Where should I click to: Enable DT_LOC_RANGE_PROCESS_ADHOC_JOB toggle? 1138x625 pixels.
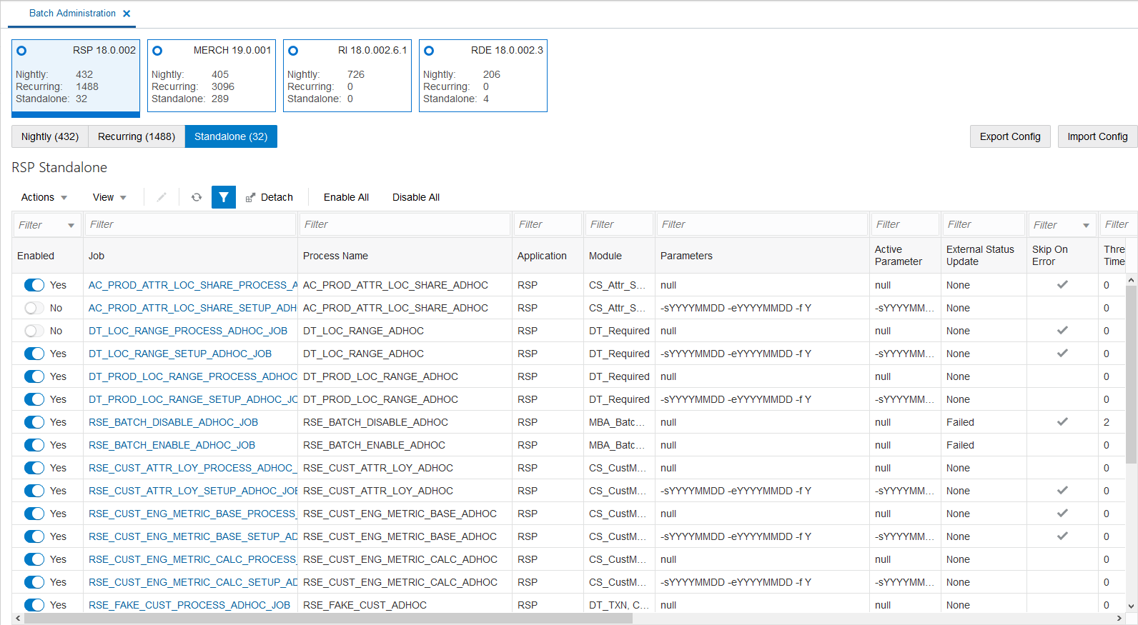click(34, 331)
